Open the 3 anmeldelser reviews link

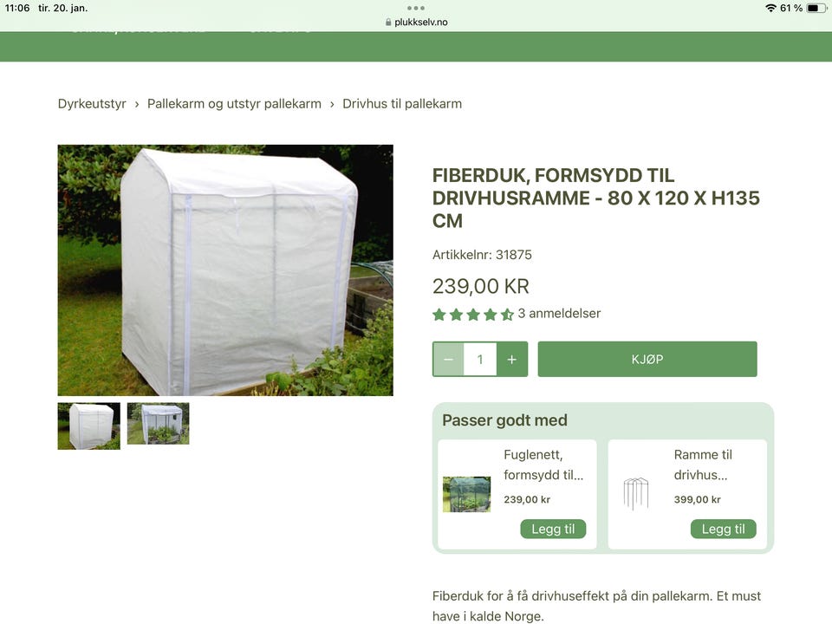559,314
